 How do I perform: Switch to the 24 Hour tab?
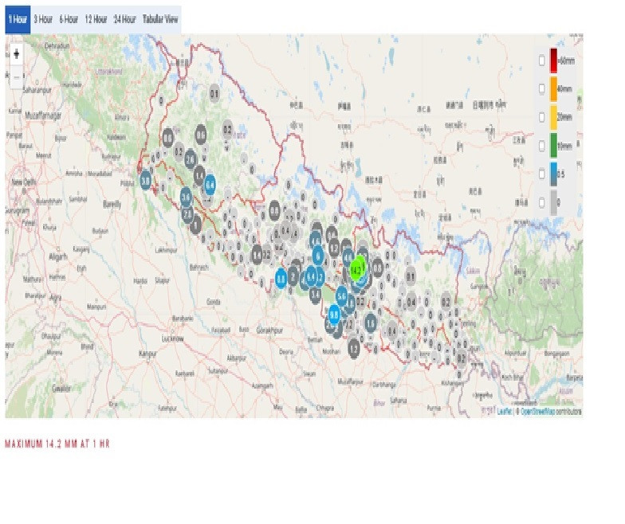click(124, 19)
